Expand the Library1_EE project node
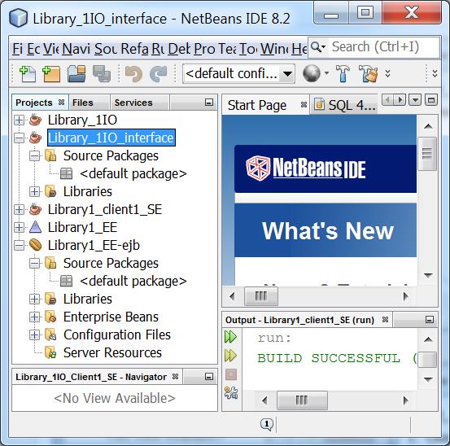Image resolution: width=450 pixels, height=446 pixels. tap(19, 227)
